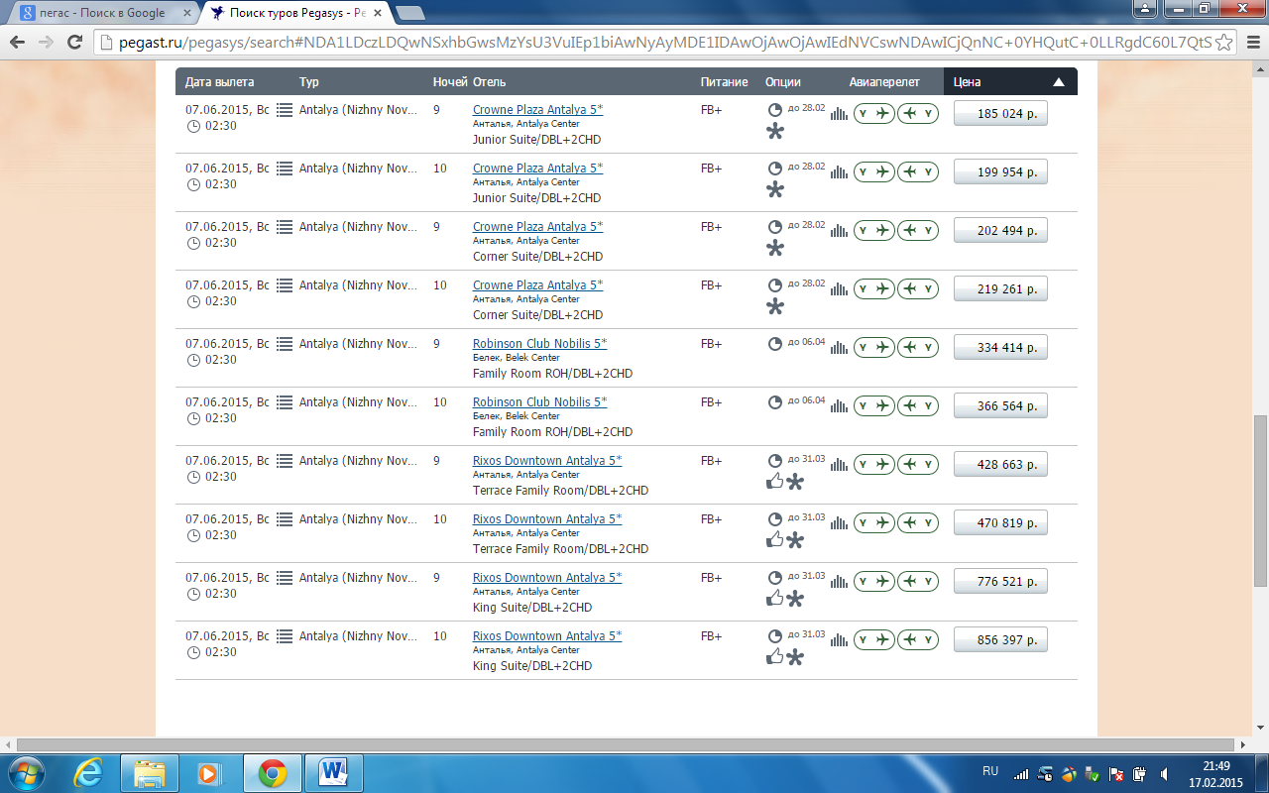Viewport: 1269px width, 793px height.
Task: Open Robinson Club Nobilis link in 334 414 р. row
Action: (539, 344)
